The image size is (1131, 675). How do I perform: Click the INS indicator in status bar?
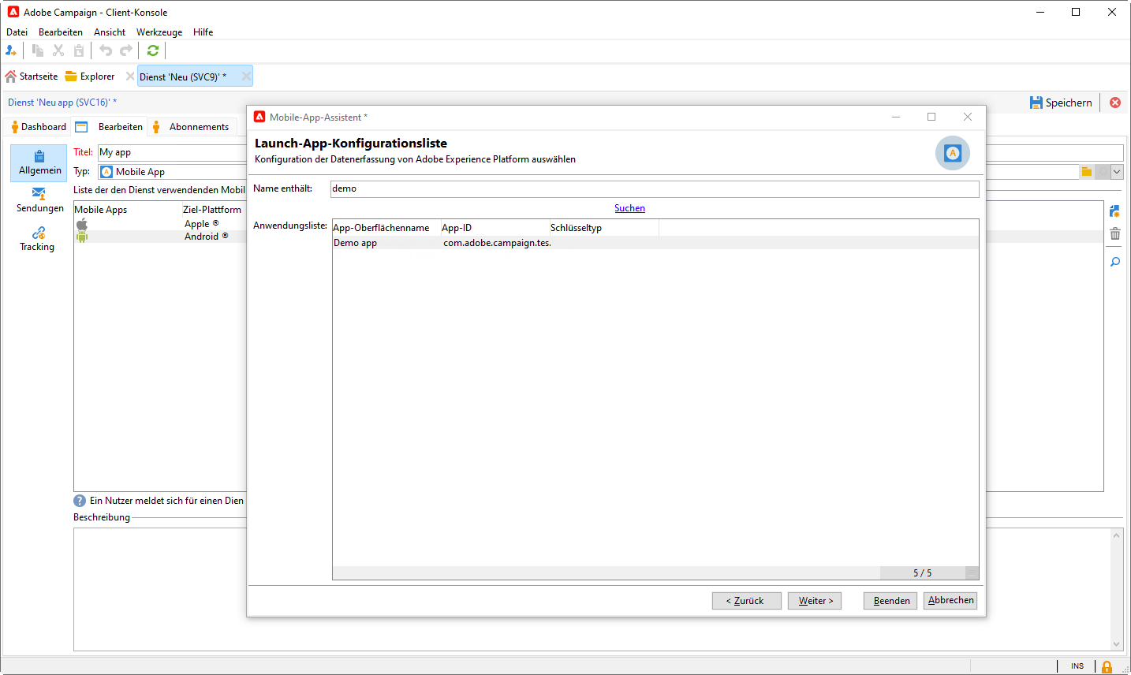point(1077,666)
